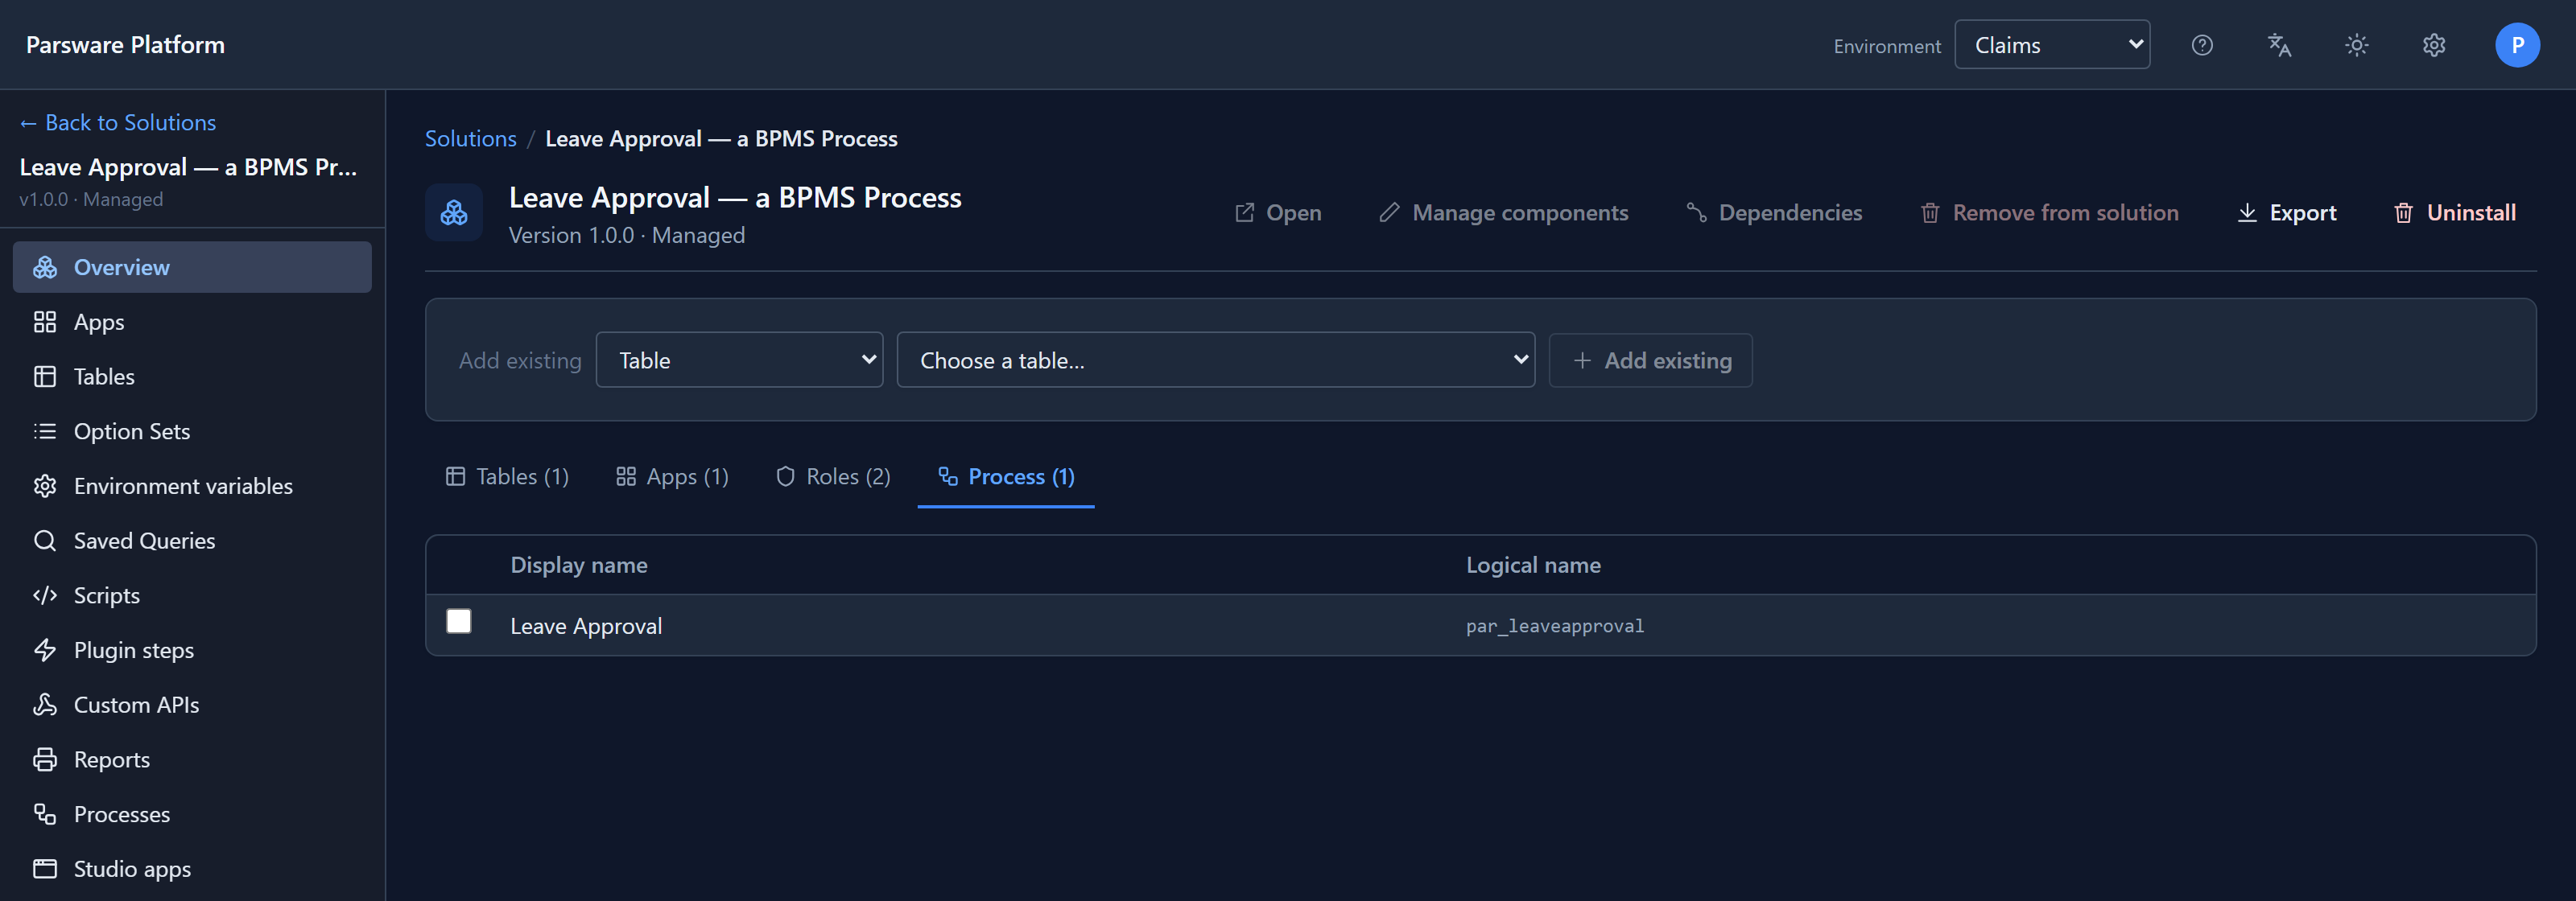This screenshot has width=2576, height=901.
Task: Open the language translate icon
Action: coord(2279,45)
